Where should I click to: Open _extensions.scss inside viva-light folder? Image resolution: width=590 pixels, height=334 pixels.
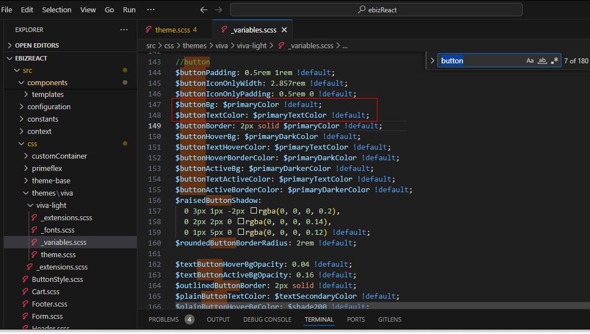67,217
